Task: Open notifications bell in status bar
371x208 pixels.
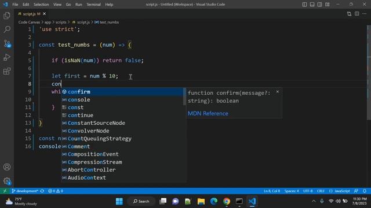Action: click(365, 191)
